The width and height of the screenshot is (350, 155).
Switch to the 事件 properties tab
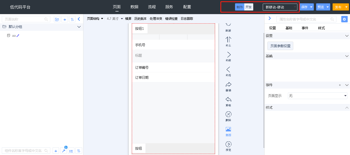[x=305, y=28]
